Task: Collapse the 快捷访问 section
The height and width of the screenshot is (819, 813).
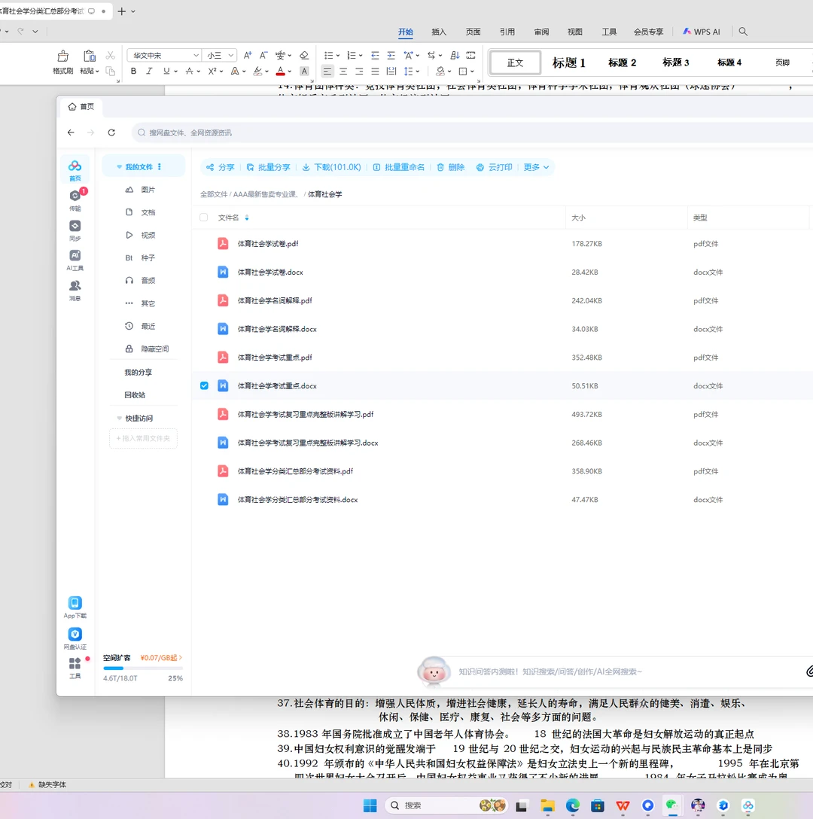Action: 119,419
